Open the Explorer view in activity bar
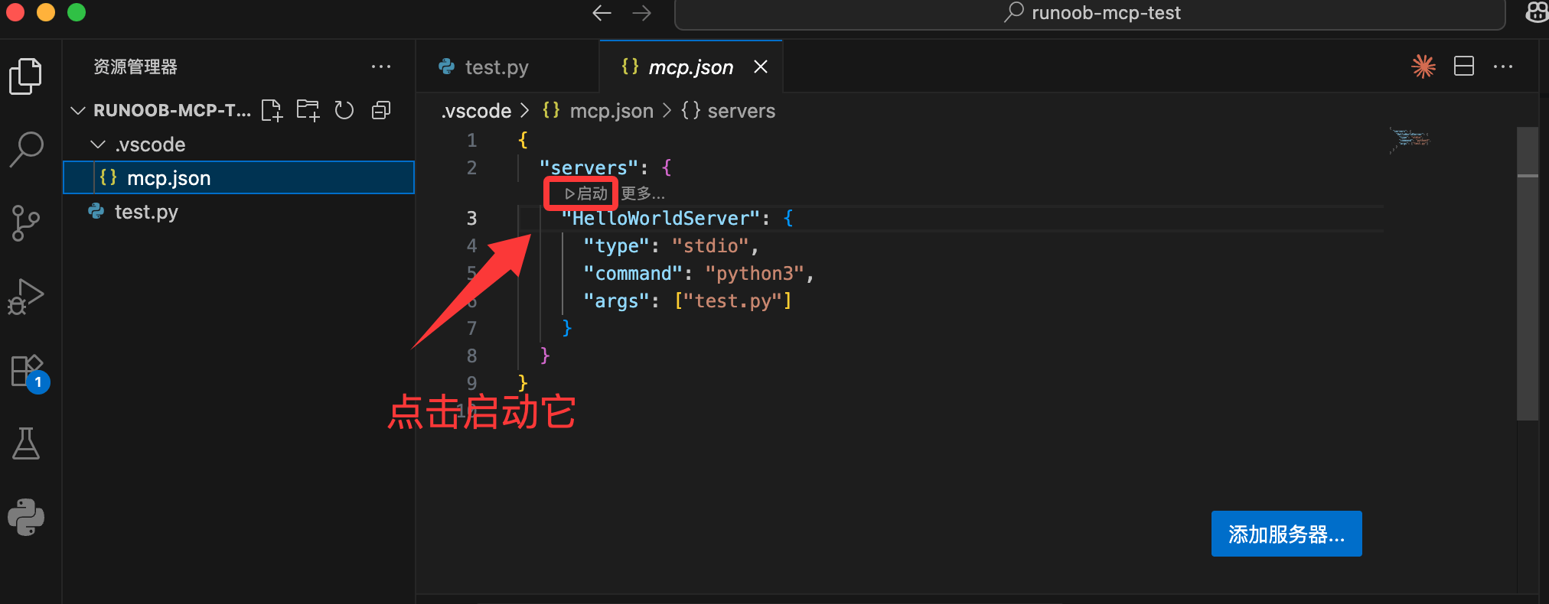The image size is (1549, 604). (26, 76)
